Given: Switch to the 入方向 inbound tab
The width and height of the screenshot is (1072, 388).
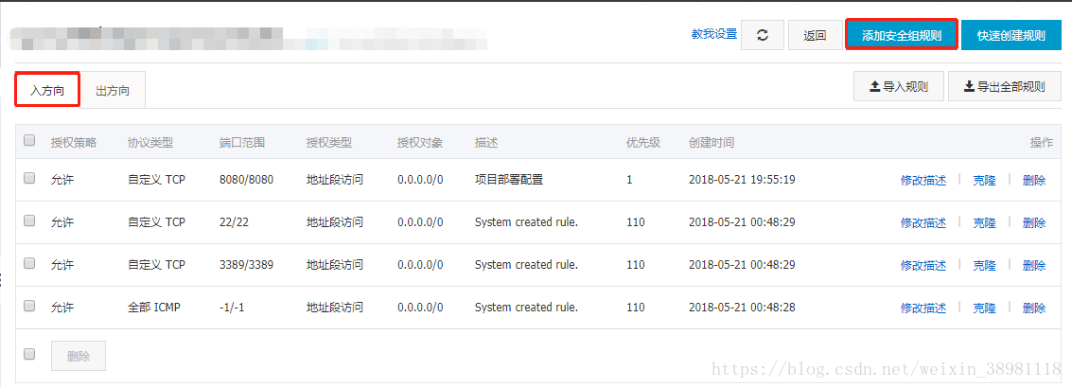Looking at the screenshot, I should click(x=47, y=92).
